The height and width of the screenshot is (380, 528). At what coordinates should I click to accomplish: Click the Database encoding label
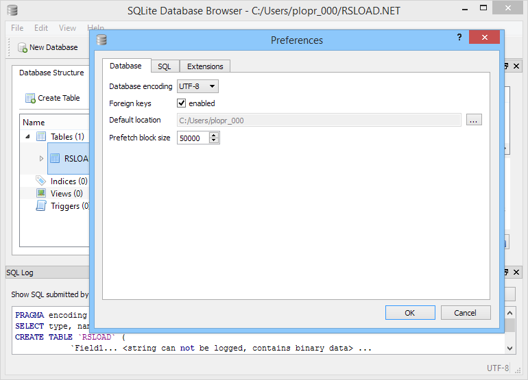coord(141,86)
